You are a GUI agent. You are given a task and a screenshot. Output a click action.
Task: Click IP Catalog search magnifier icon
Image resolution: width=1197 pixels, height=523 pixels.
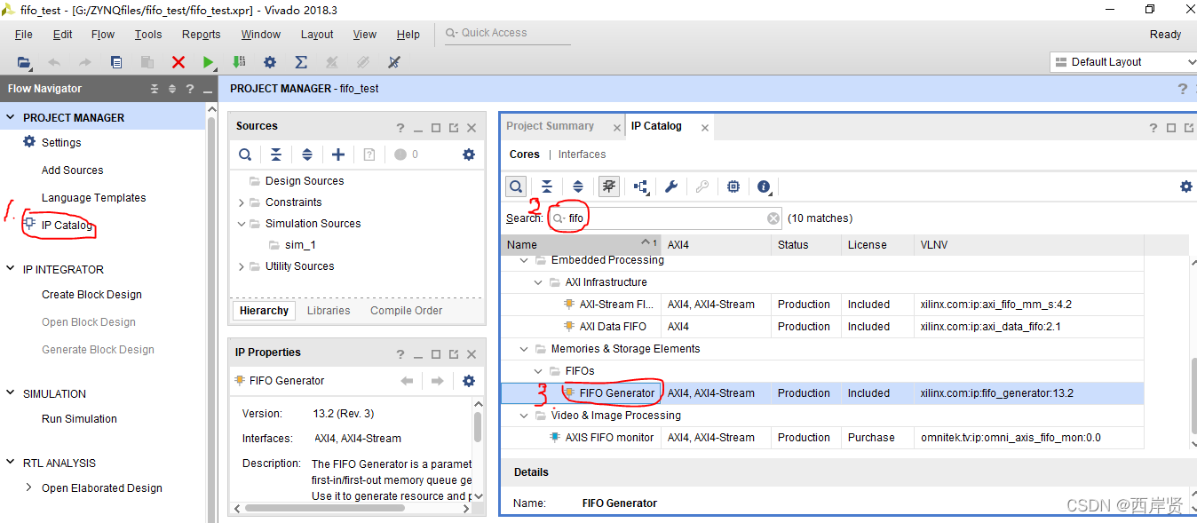pyautogui.click(x=516, y=186)
